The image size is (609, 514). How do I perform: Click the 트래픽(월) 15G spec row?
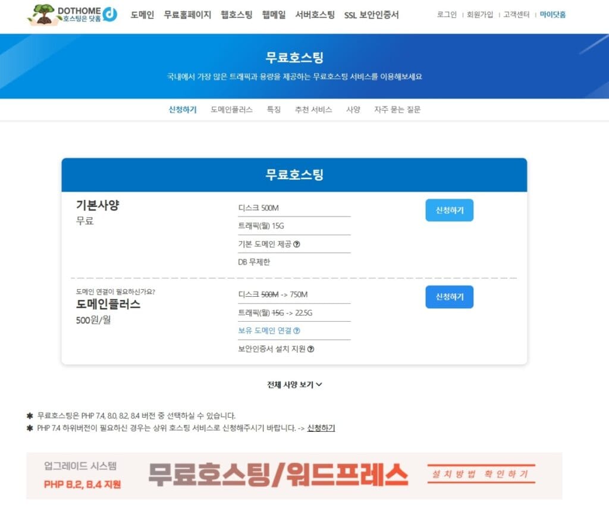294,225
